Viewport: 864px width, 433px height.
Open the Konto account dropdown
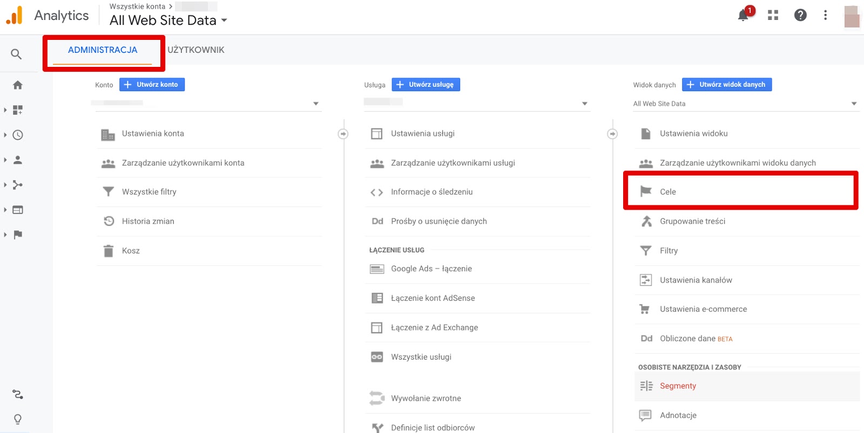pos(208,103)
